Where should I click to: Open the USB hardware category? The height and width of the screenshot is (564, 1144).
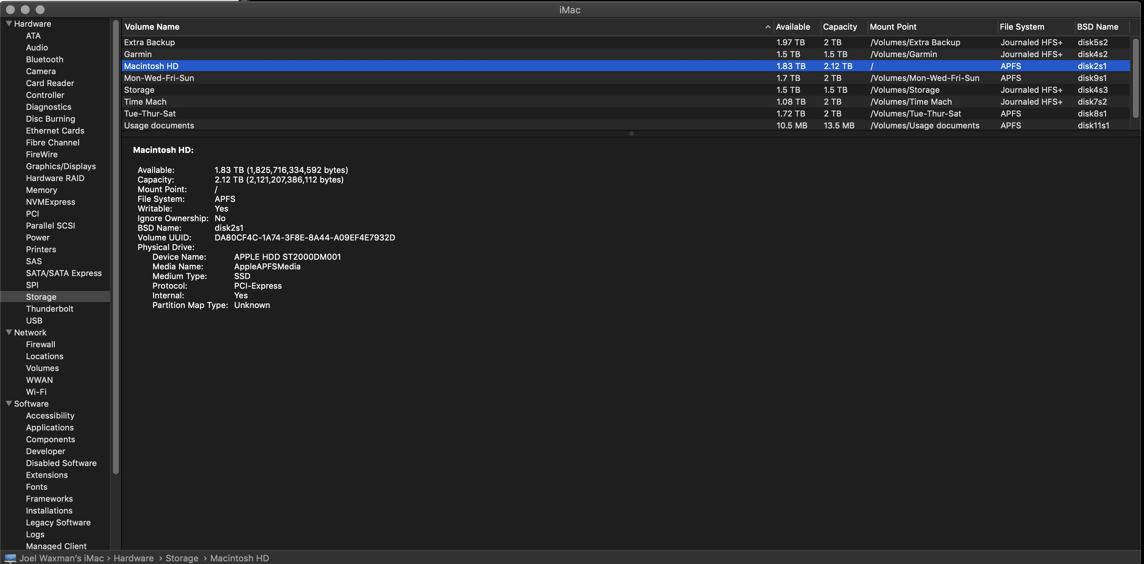click(x=34, y=320)
